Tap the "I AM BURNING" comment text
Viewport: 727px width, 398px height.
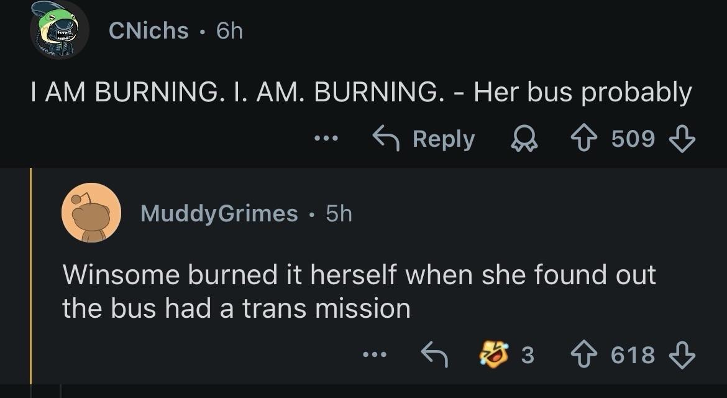tap(360, 93)
